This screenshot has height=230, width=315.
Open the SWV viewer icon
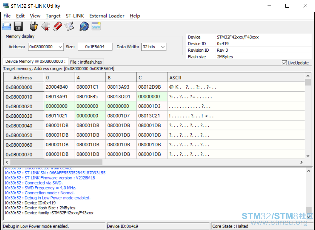coord(96,26)
